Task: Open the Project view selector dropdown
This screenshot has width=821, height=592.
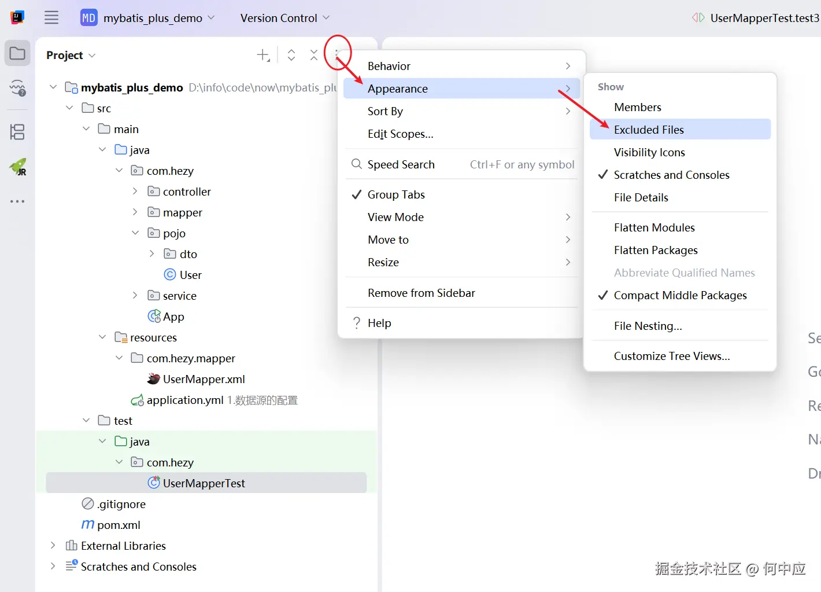Action: click(x=71, y=55)
